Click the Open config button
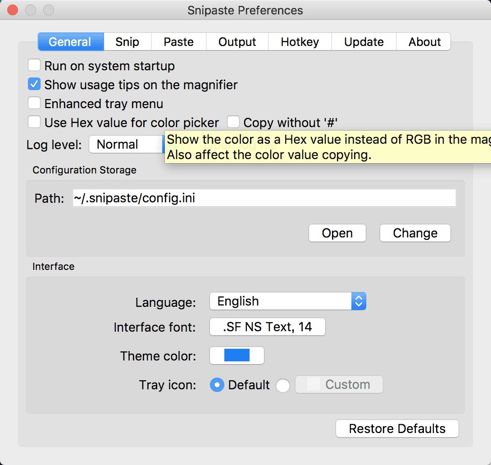 tap(337, 233)
